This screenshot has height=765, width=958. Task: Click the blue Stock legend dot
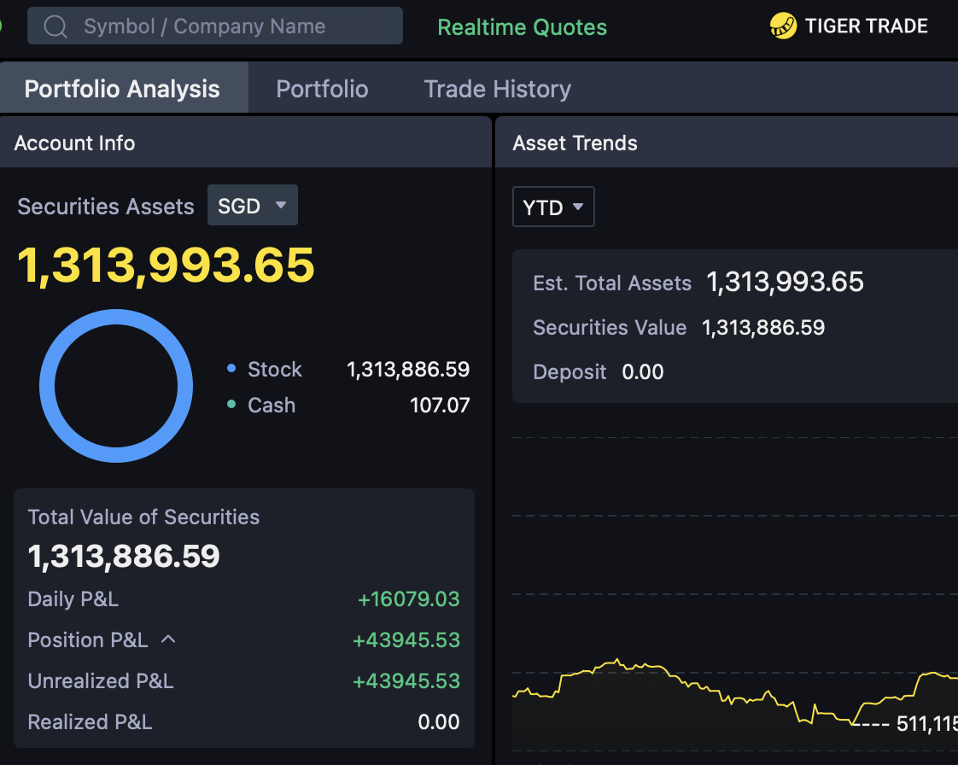click(231, 369)
